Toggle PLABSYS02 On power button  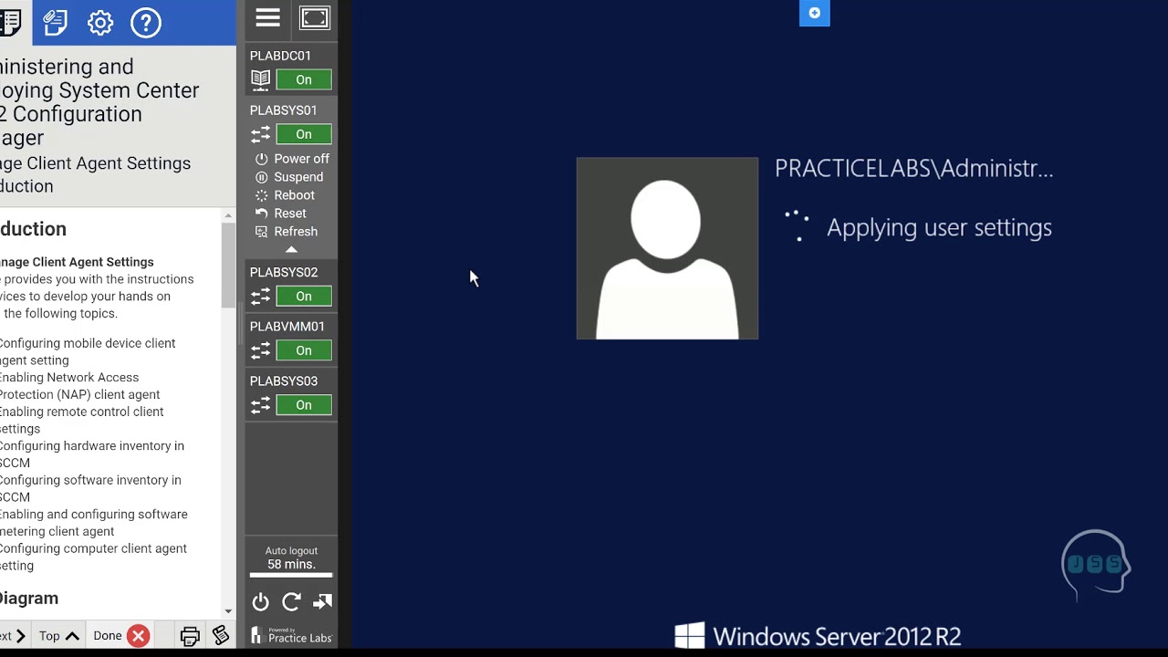304,297
